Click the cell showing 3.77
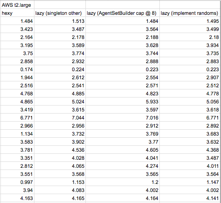This screenshot has height=203, width=221. point(122,142)
